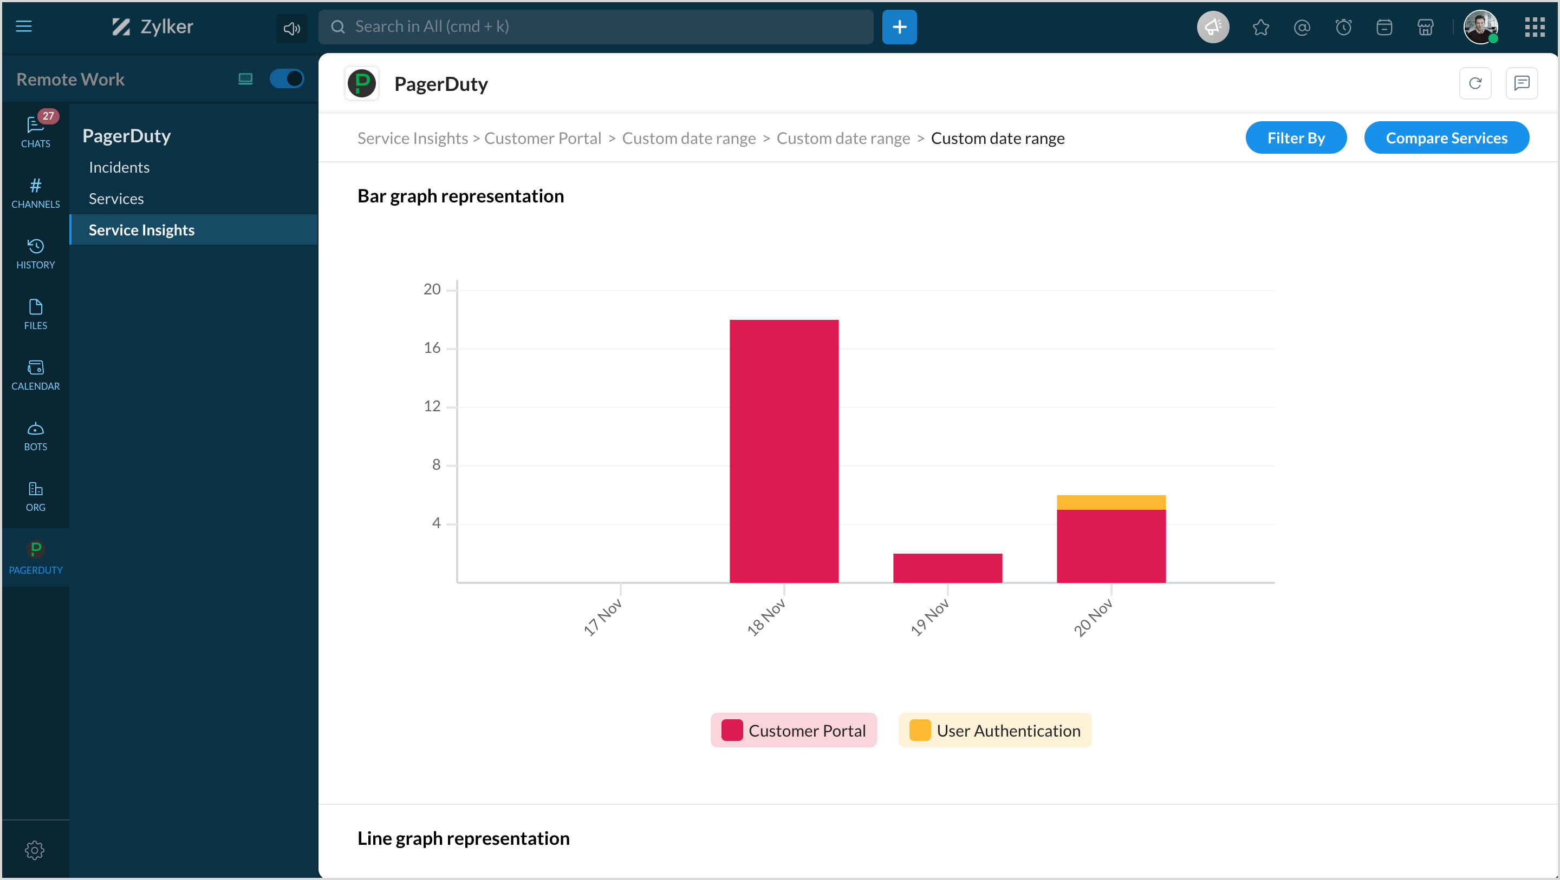Open top bar calendar icon
The height and width of the screenshot is (880, 1560).
coord(1384,27)
